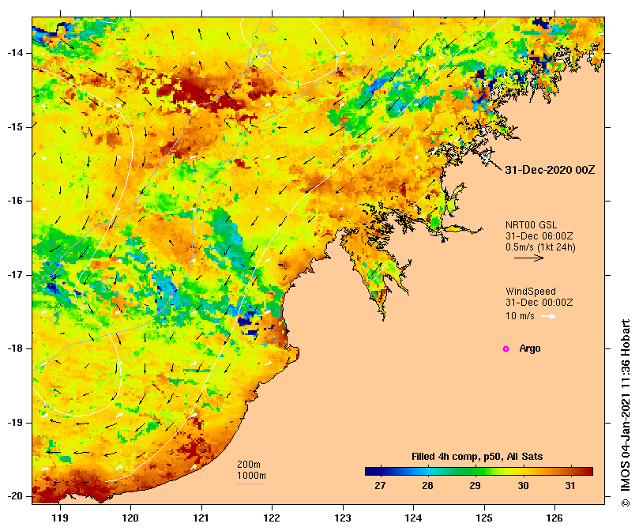Click the '200m' depth contour label
639x531 pixels.
click(249, 465)
